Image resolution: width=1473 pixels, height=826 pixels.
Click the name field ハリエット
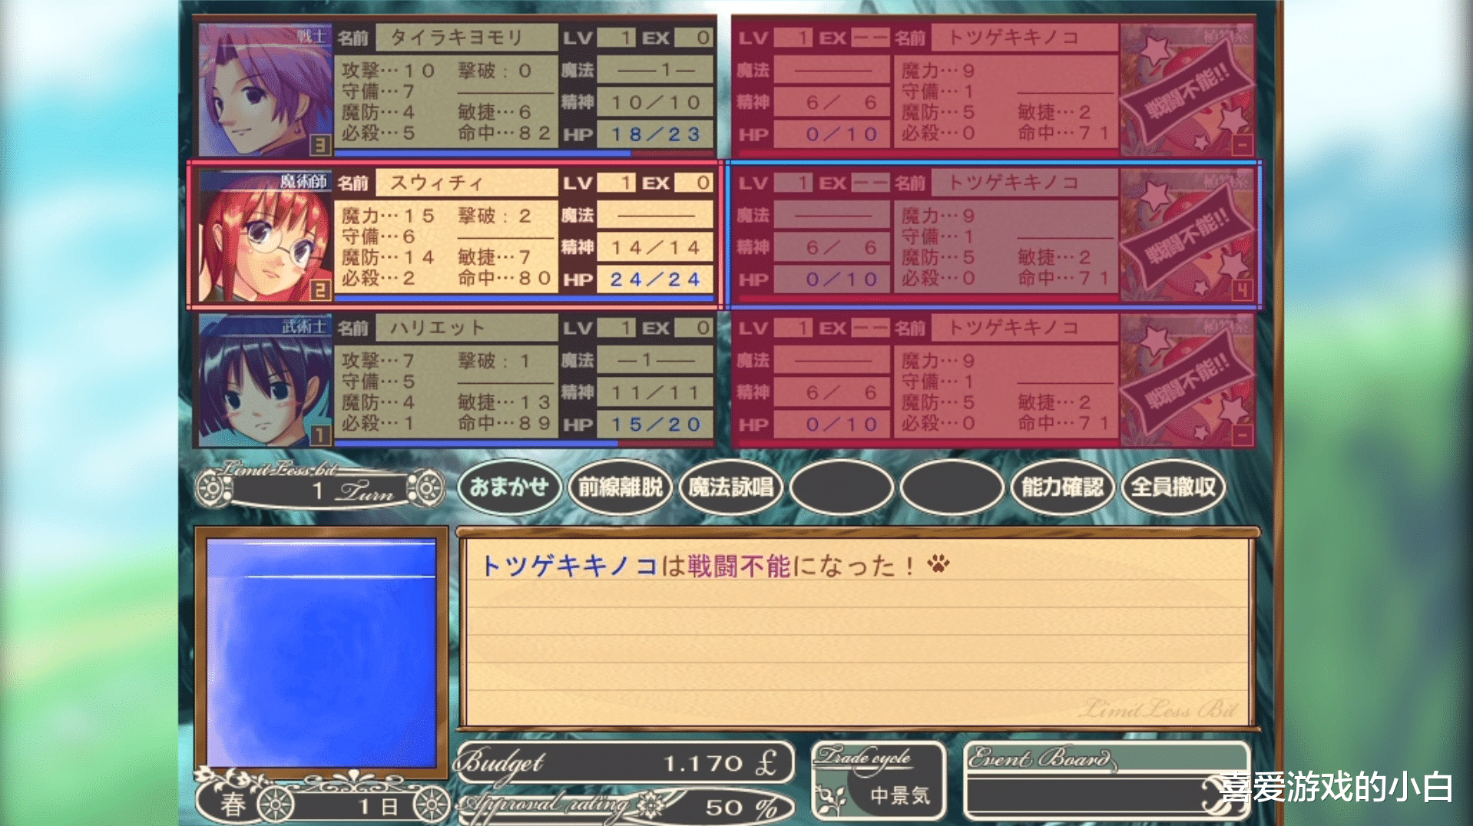[x=466, y=328]
